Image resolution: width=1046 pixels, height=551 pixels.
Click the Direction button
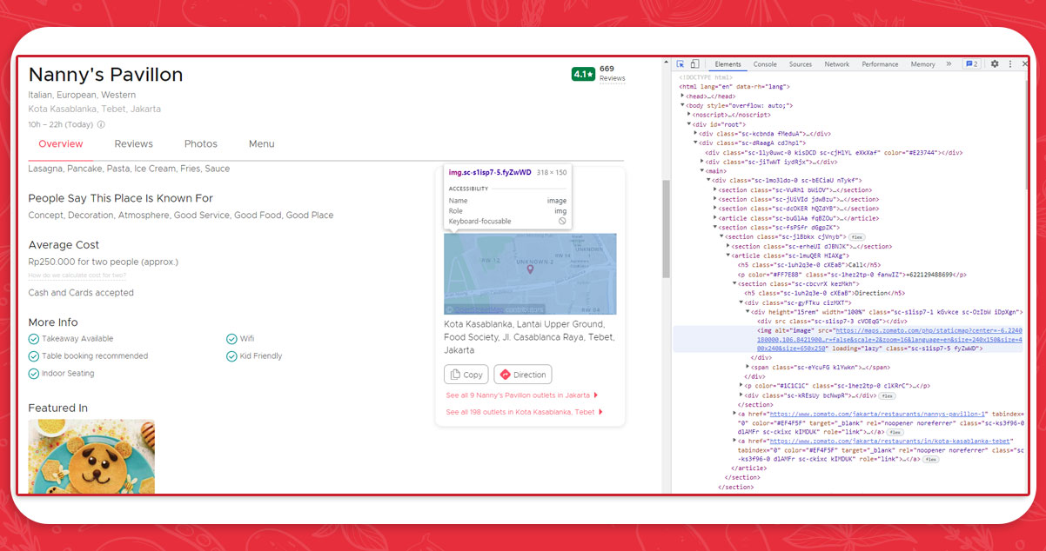click(523, 375)
